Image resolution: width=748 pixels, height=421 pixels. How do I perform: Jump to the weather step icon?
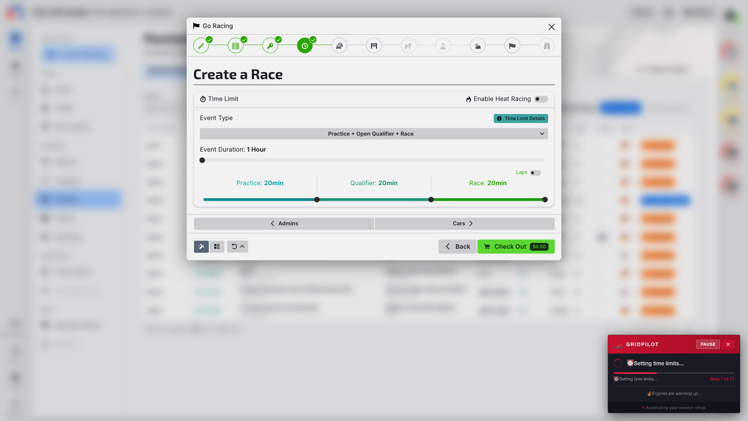(478, 46)
